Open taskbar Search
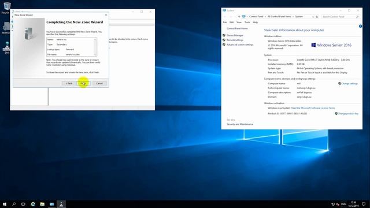370x208 pixels. pyautogui.click(x=14, y=204)
